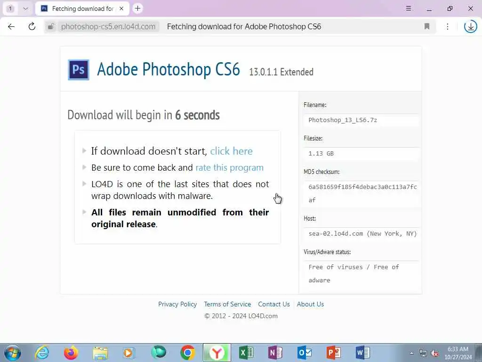Click the site security lock icon

pyautogui.click(x=51, y=26)
